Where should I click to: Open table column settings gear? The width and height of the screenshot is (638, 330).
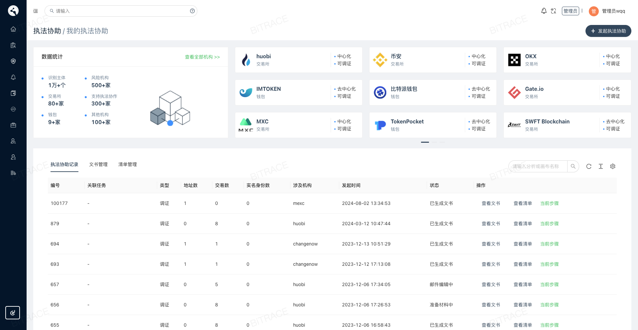(613, 166)
